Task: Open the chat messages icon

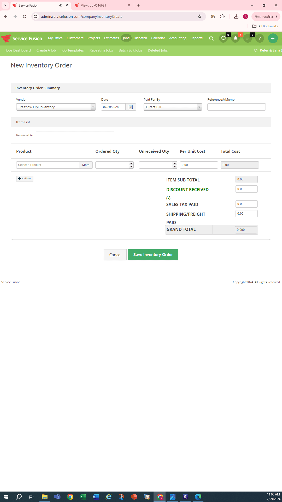Action: 224,38
